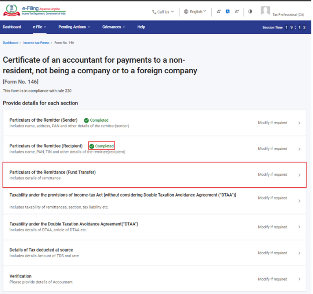The image size is (313, 294).
Task: Select the default font size icon
Action: pyautogui.click(x=228, y=12)
